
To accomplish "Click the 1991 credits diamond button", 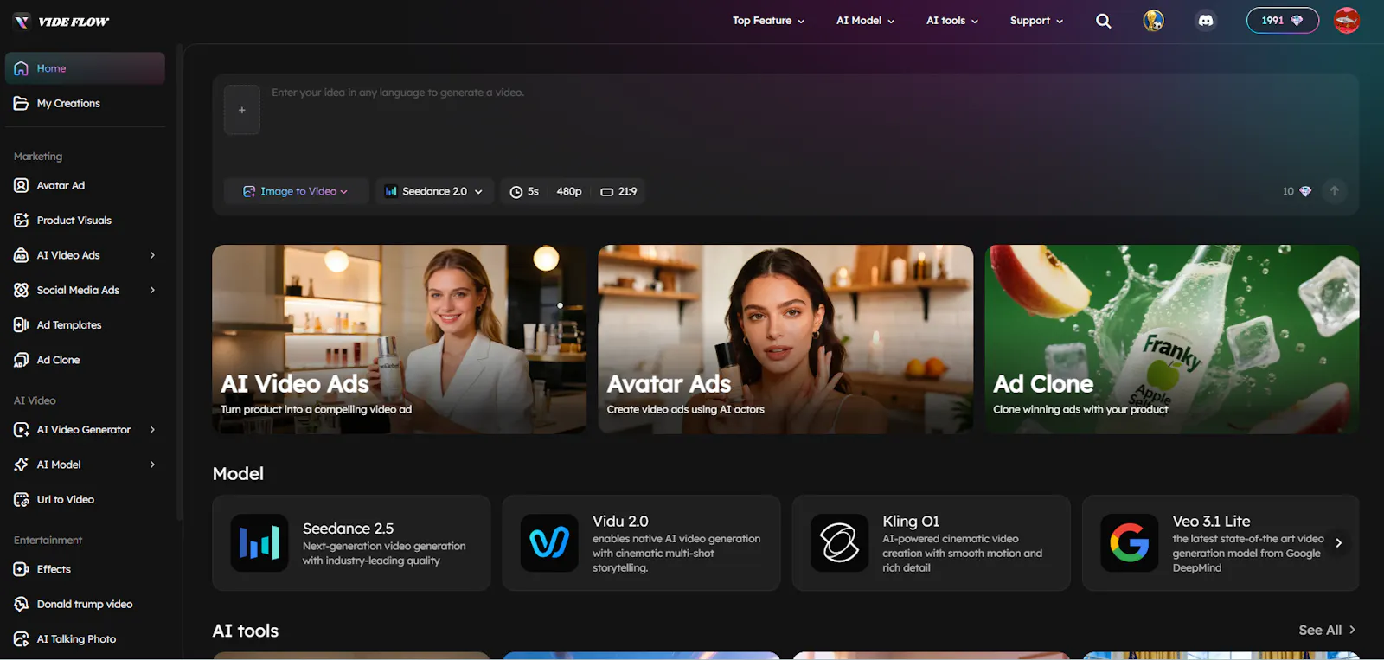I will point(1282,21).
